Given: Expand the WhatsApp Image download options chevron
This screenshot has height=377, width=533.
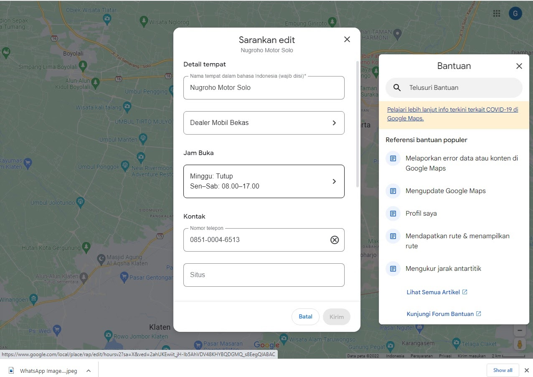Looking at the screenshot, I should point(88,370).
